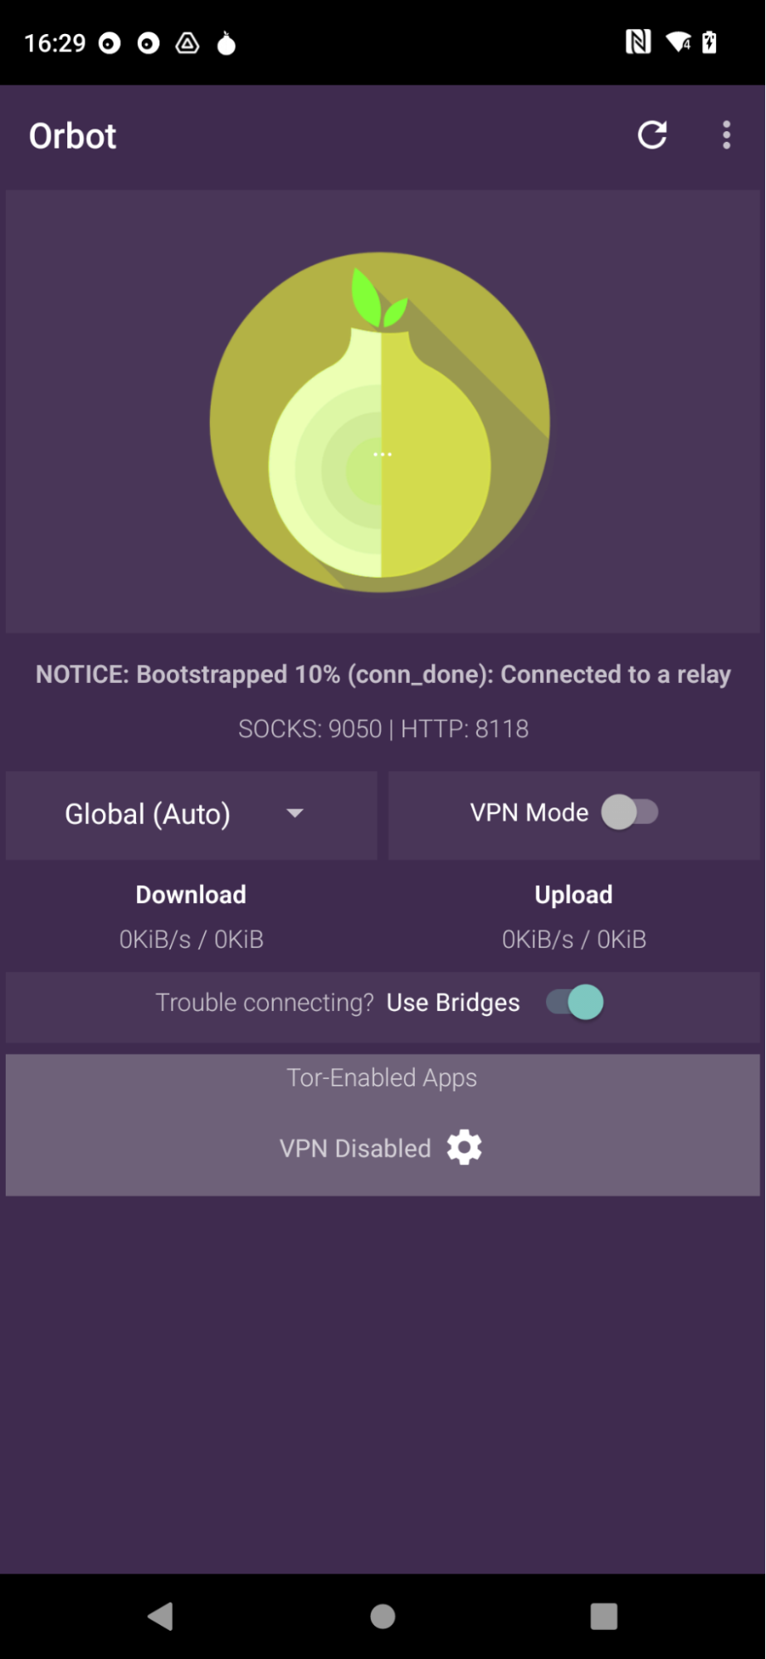Tap the SOCKS and HTTP port line

[383, 729]
